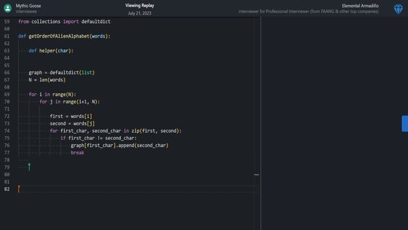Click 'def helper(char):' on line 63
The width and height of the screenshot is (408, 230).
coord(51,51)
